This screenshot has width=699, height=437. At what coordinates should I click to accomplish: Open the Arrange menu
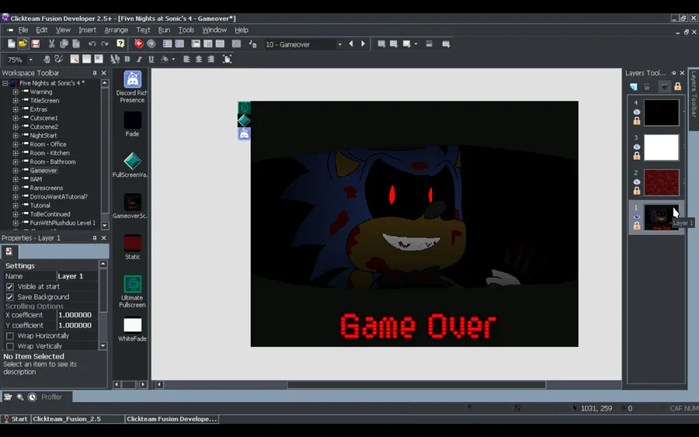(116, 29)
